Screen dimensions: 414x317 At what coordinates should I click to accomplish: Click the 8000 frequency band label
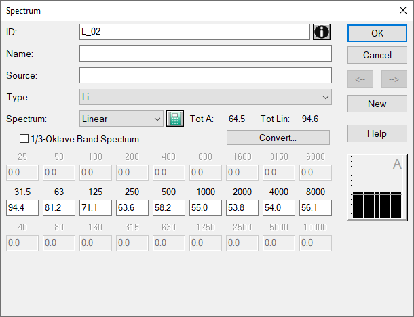[316, 192]
